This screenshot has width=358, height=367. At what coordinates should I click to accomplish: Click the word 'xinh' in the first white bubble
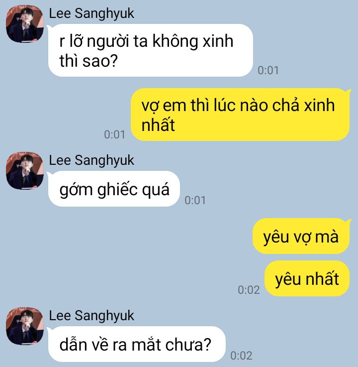[218, 41]
